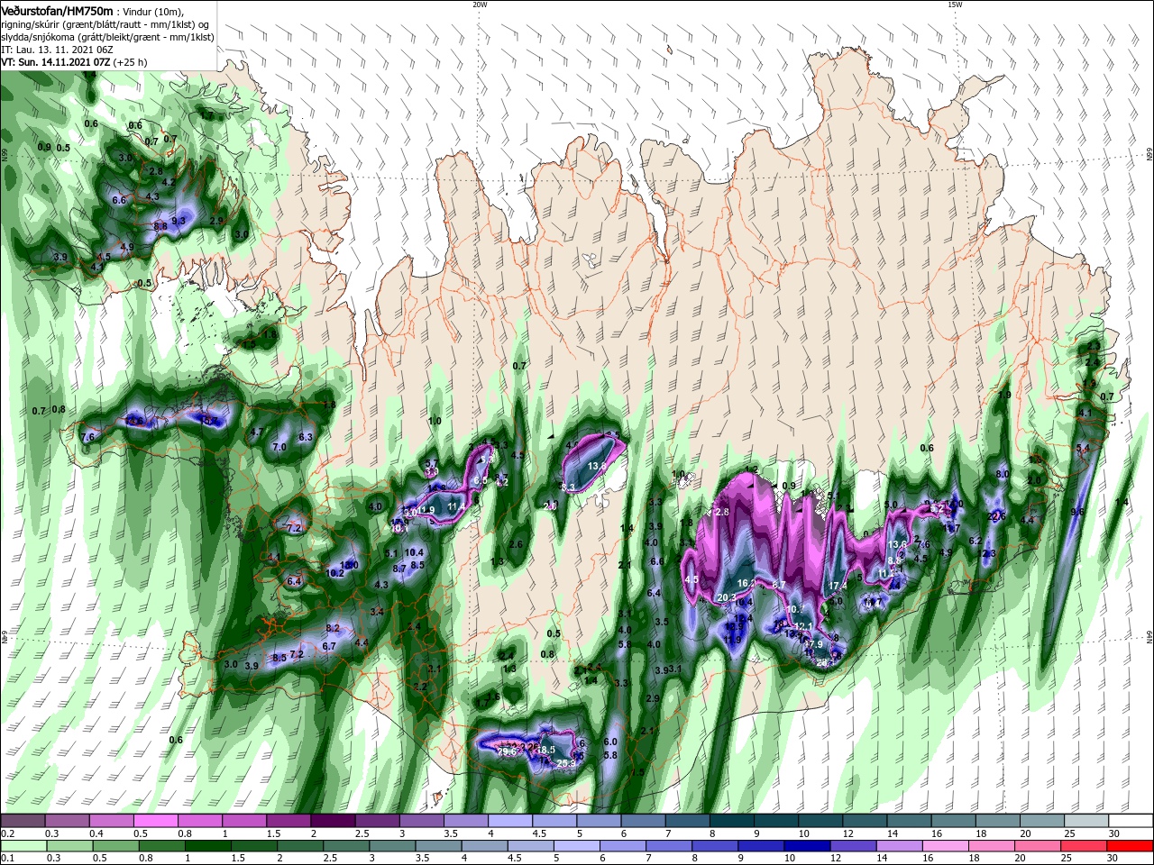Image resolution: width=1154 pixels, height=865 pixels.
Task: Click the precipitation value '25.3'
Action: click(566, 763)
